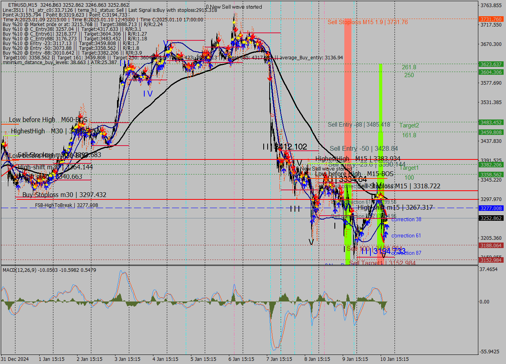Select the orange 3731.760 price tag
This screenshot has height=364, width=506.
tap(491, 19)
